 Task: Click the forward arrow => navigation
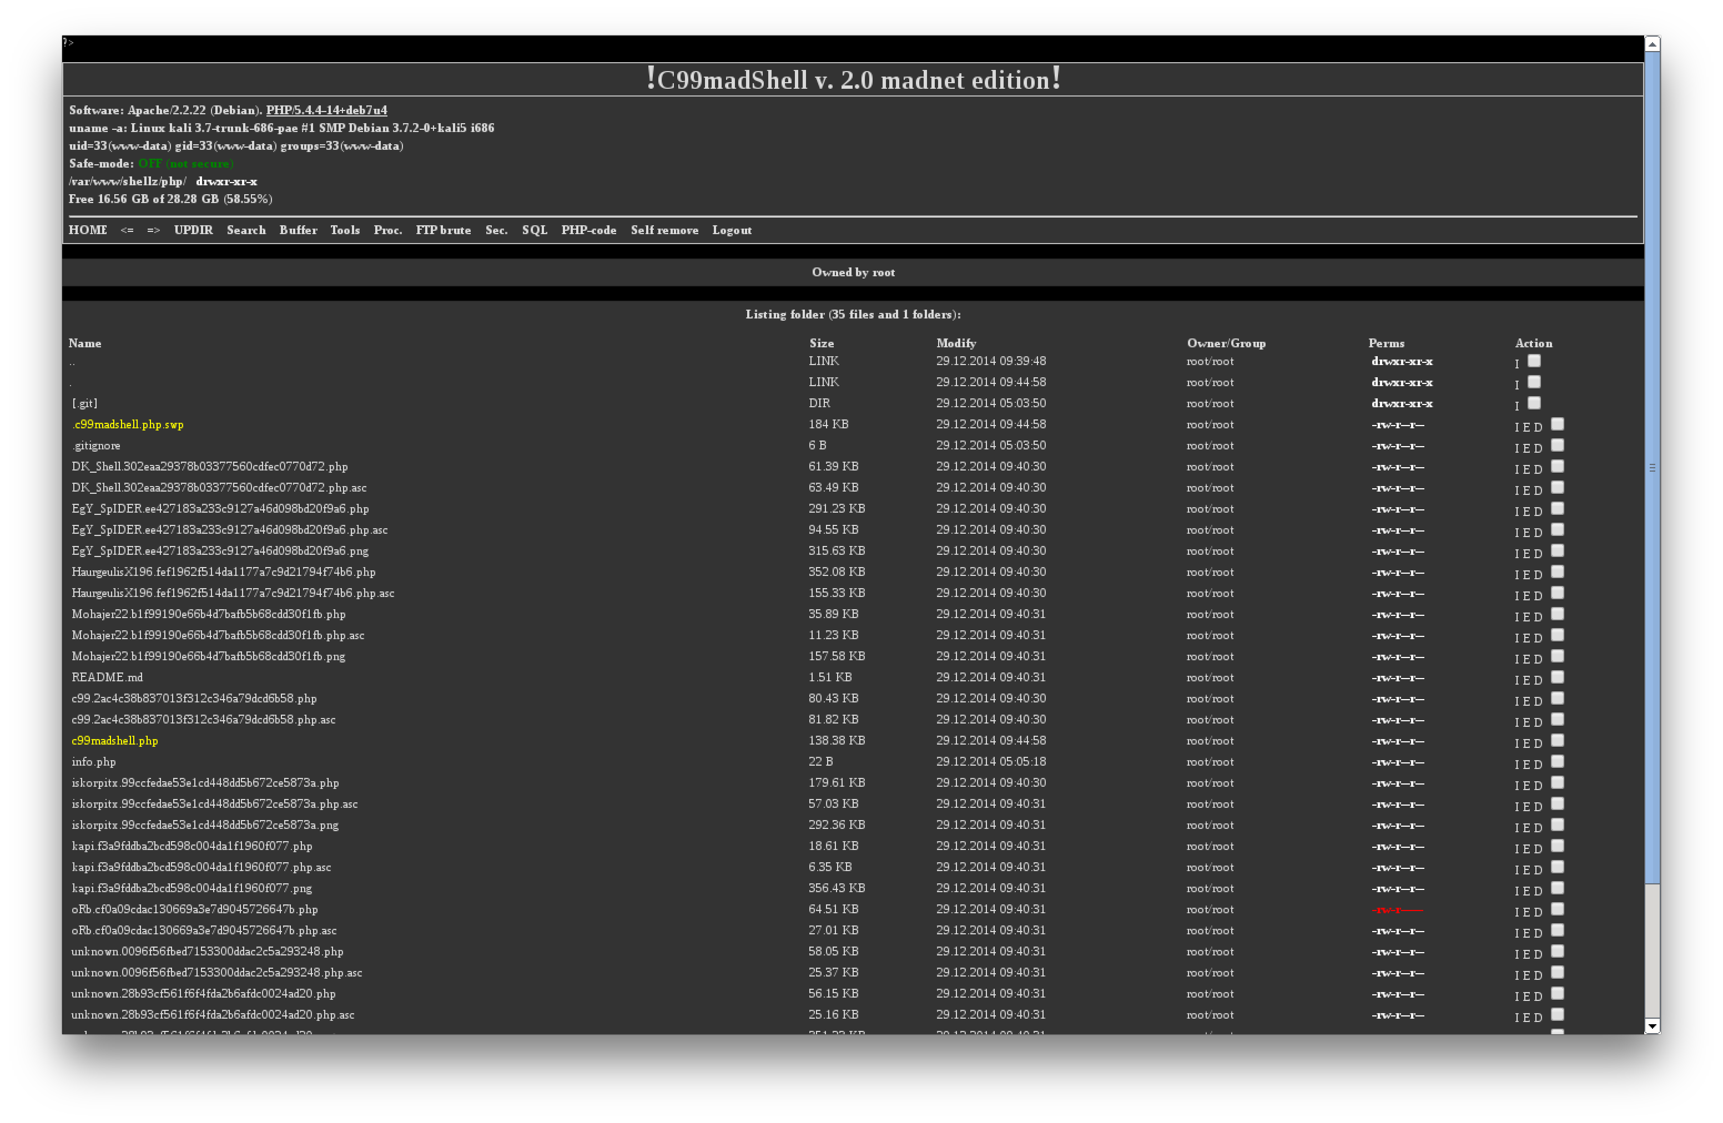[153, 230]
